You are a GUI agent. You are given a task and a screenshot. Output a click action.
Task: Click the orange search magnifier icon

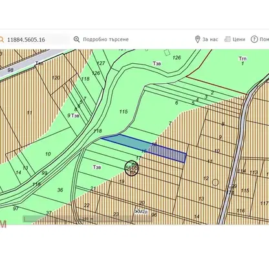pos(1,39)
